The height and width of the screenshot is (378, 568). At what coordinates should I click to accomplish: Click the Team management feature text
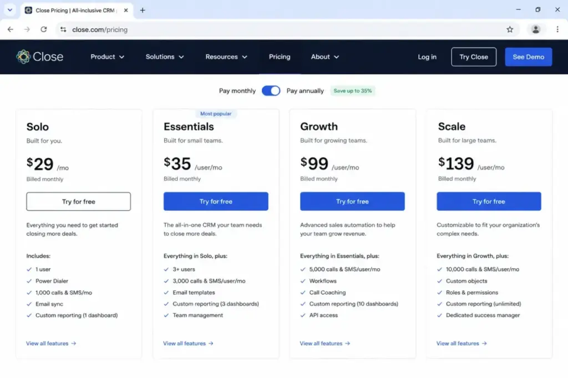(198, 315)
